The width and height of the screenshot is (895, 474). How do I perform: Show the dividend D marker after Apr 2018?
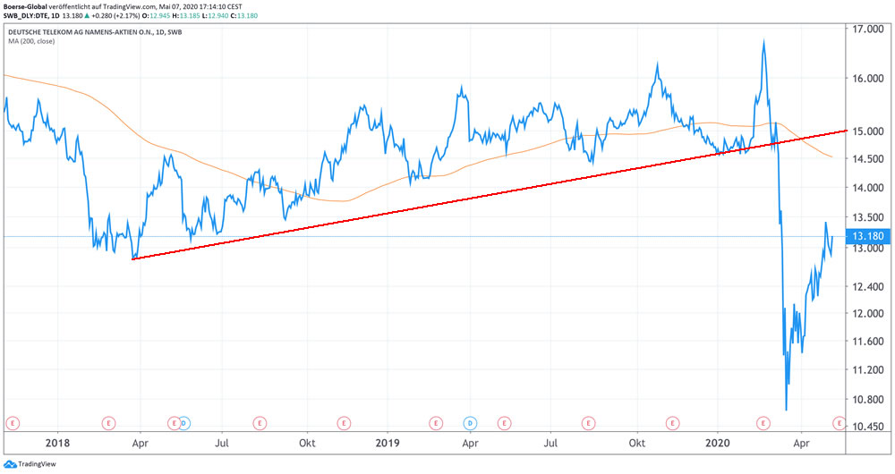pyautogui.click(x=183, y=423)
